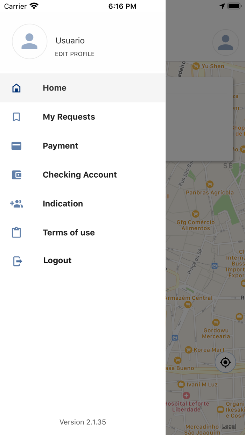Click the Praça da Sé street label

(x=195, y=261)
